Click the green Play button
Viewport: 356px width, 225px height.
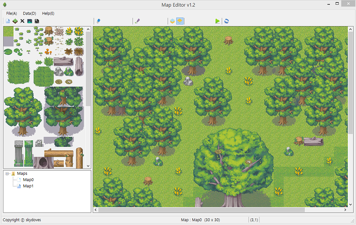click(217, 21)
